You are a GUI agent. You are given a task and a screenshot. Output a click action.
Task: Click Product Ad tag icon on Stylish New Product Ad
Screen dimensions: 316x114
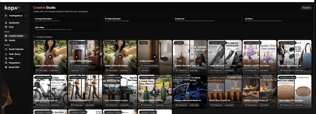pyautogui.click(x=211, y=105)
